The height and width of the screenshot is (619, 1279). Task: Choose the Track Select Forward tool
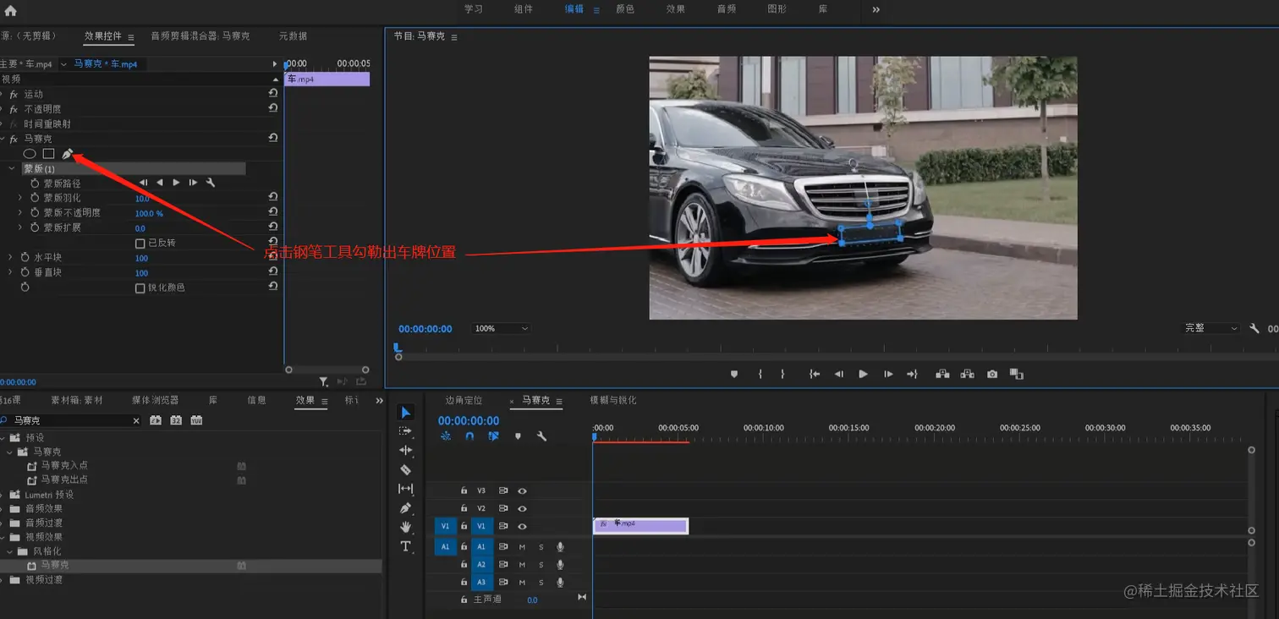pyautogui.click(x=406, y=431)
